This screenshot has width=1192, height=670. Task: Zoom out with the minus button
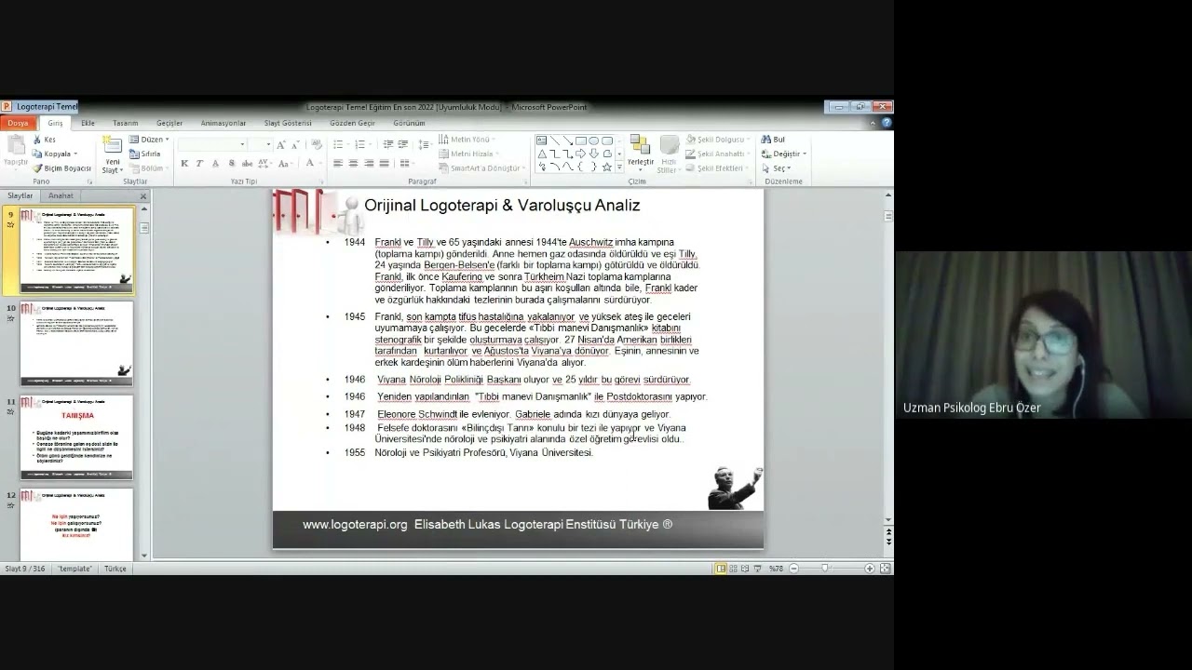(793, 569)
